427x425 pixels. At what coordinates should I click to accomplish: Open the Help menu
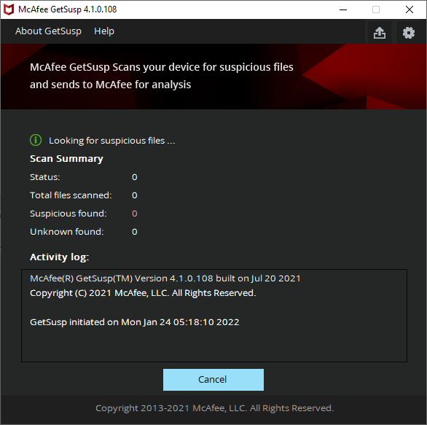pyautogui.click(x=104, y=31)
